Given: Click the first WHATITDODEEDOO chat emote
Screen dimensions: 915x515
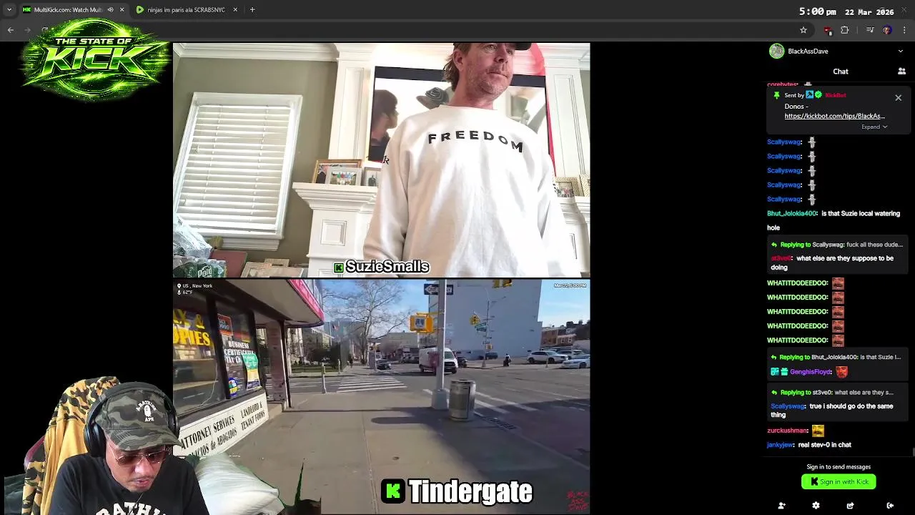Looking at the screenshot, I should [838, 283].
